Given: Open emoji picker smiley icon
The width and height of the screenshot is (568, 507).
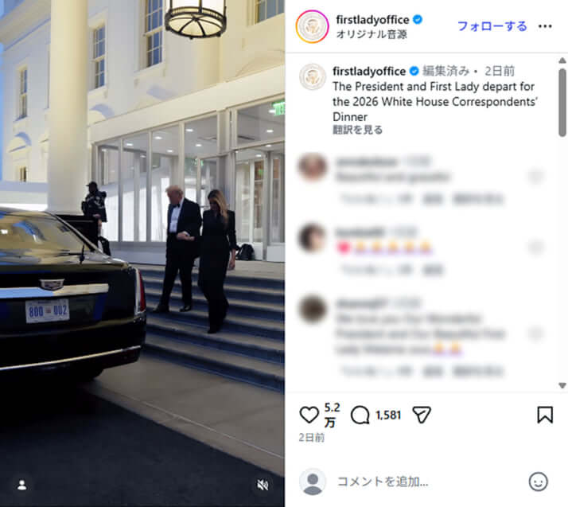Looking at the screenshot, I should [x=539, y=482].
